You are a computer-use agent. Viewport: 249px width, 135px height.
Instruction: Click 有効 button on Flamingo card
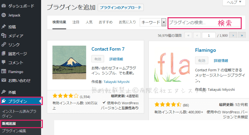(x=201, y=61)
